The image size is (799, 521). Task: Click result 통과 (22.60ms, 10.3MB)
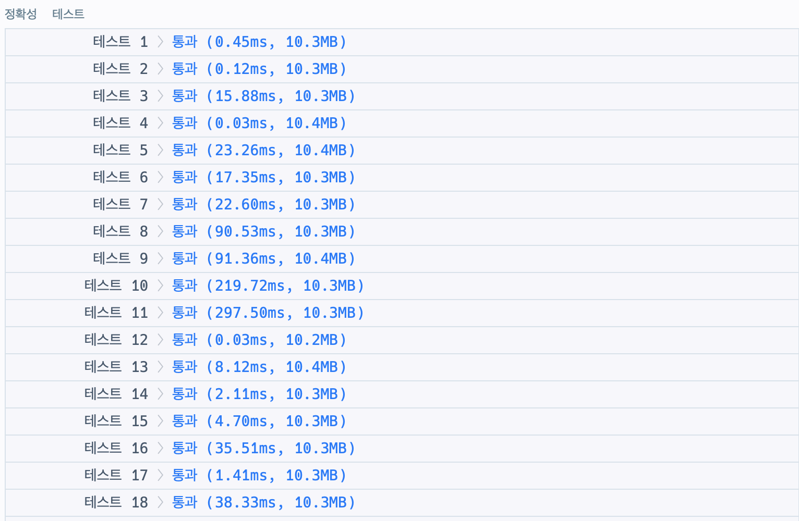[x=264, y=204]
